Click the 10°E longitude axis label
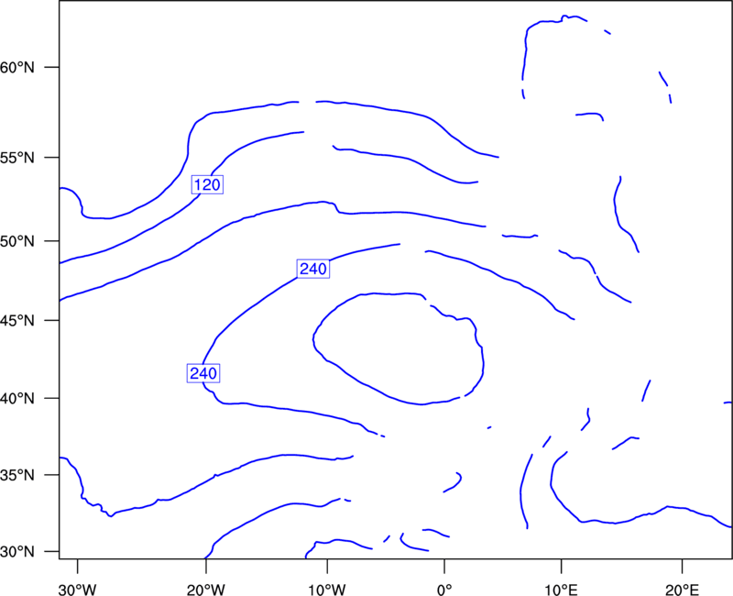 561,590
